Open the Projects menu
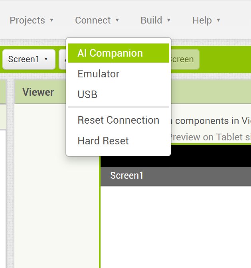Image resolution: width=251 pixels, height=268 pixels. pyautogui.click(x=32, y=20)
